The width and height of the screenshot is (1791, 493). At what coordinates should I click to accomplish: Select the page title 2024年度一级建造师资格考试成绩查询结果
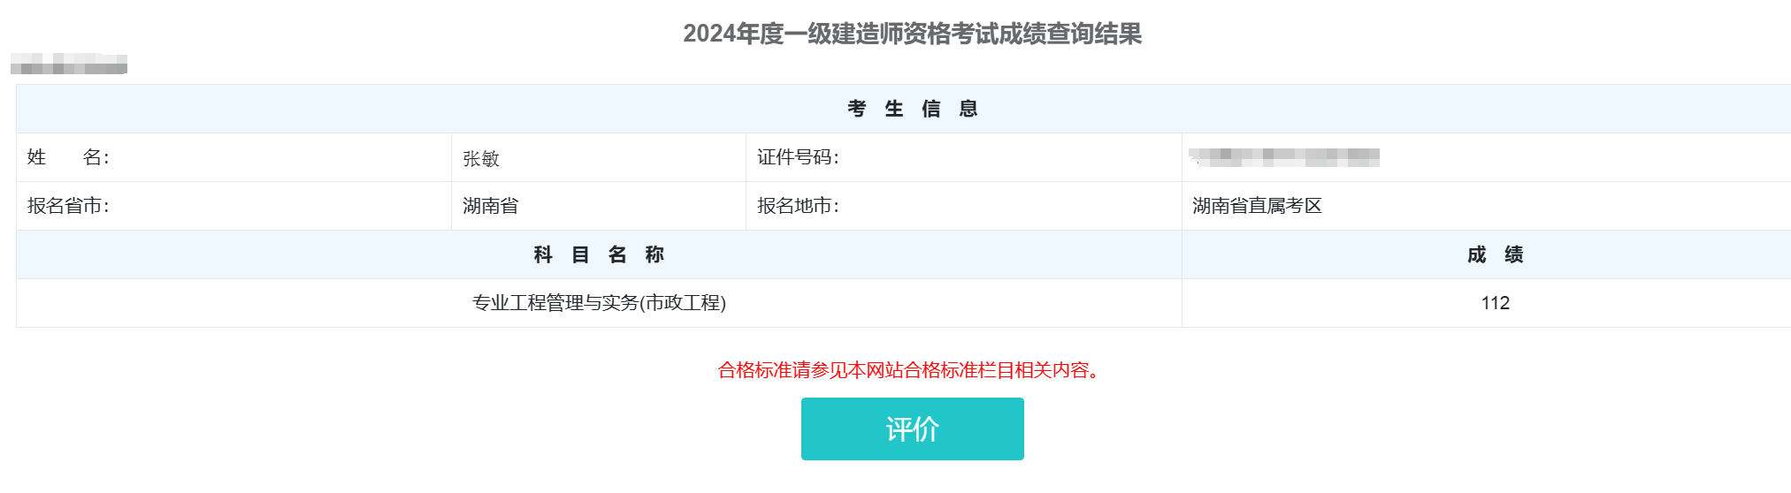pos(912,34)
